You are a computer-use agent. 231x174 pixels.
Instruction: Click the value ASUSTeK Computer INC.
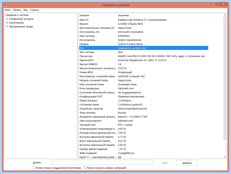[132, 76]
